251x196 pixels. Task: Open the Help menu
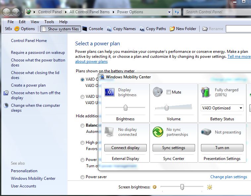(63, 22)
